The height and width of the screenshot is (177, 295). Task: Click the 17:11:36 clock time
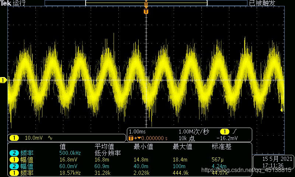(273, 166)
